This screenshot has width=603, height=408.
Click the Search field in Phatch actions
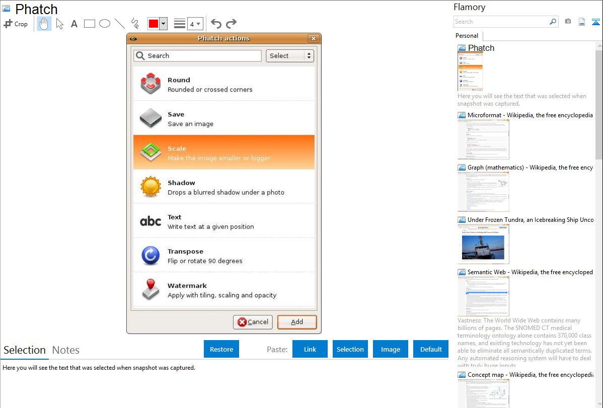click(198, 56)
